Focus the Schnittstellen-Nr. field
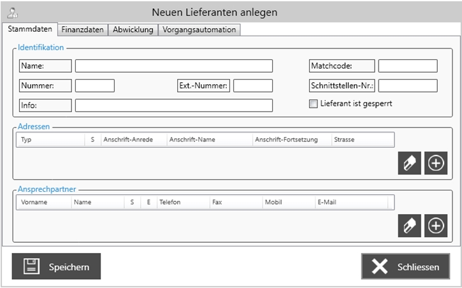The width and height of the screenshot is (462, 288). pos(408,86)
